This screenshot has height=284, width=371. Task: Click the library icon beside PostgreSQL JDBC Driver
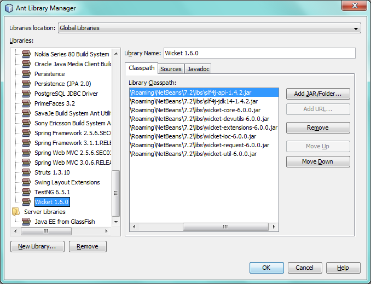tap(26, 94)
